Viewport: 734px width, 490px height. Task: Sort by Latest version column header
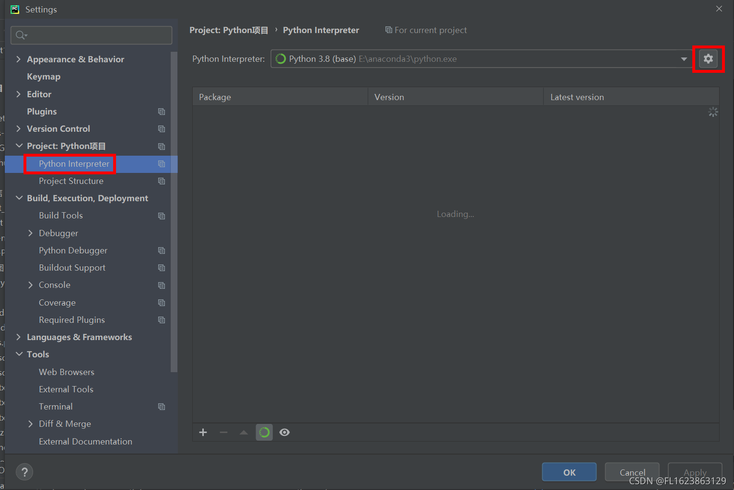(631, 97)
